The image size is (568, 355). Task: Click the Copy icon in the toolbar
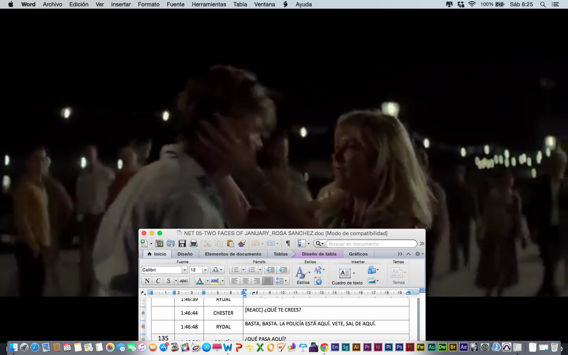pos(219,243)
